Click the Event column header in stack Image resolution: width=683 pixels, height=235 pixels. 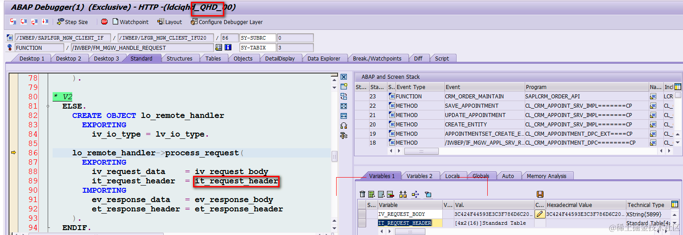pos(484,87)
